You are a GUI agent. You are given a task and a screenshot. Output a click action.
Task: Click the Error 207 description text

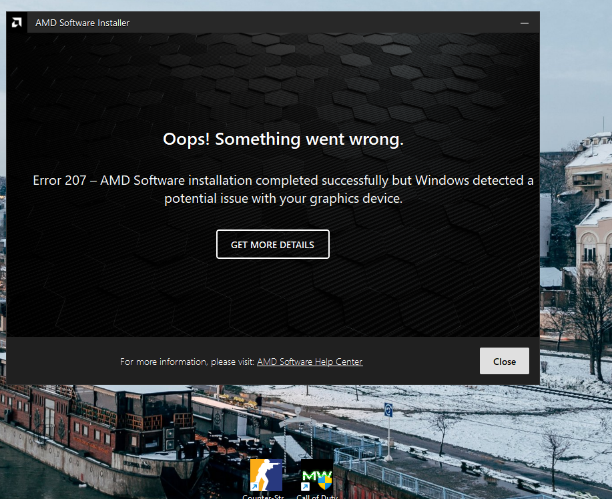click(x=283, y=189)
